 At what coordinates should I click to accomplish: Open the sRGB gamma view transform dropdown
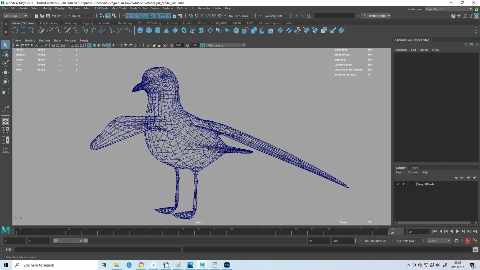click(225, 45)
